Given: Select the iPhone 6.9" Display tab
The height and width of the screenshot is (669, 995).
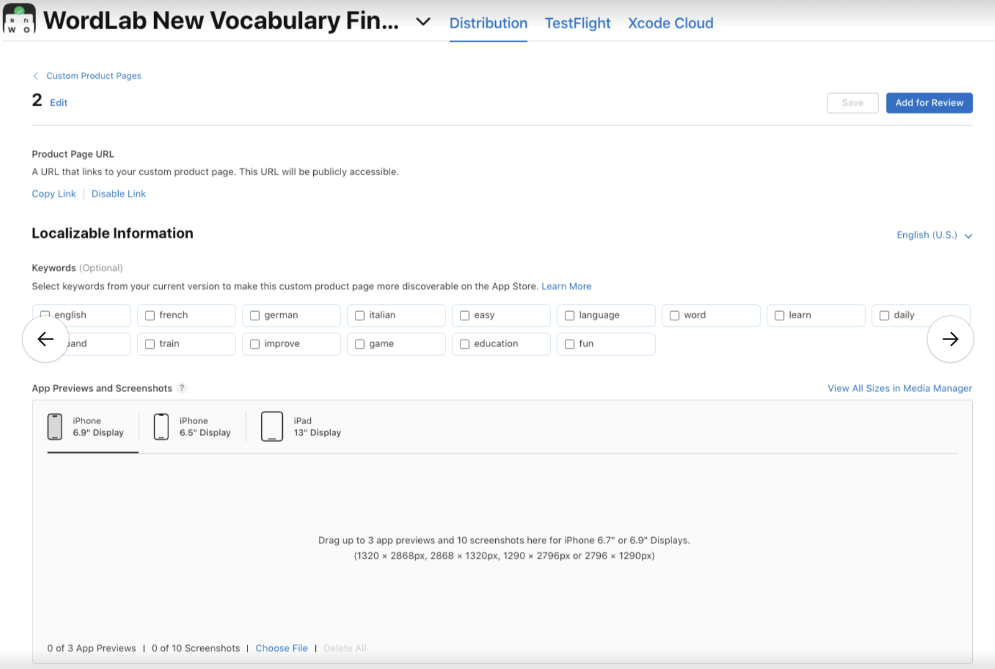Looking at the screenshot, I should pos(93,427).
